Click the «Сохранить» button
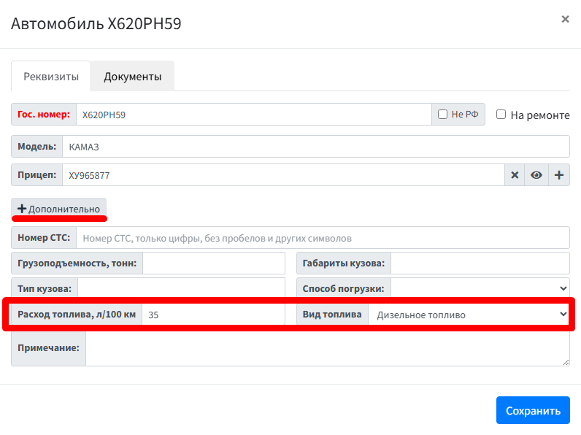581x435 pixels. [533, 410]
